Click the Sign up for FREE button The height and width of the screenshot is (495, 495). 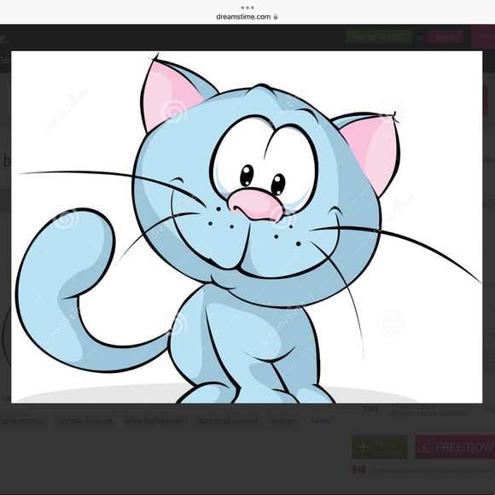[x=379, y=37]
